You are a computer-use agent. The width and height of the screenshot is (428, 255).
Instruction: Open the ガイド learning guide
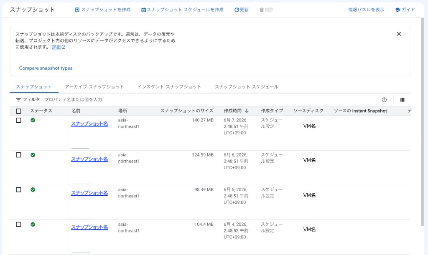point(405,10)
